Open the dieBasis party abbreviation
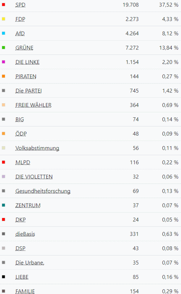 tap(25, 234)
